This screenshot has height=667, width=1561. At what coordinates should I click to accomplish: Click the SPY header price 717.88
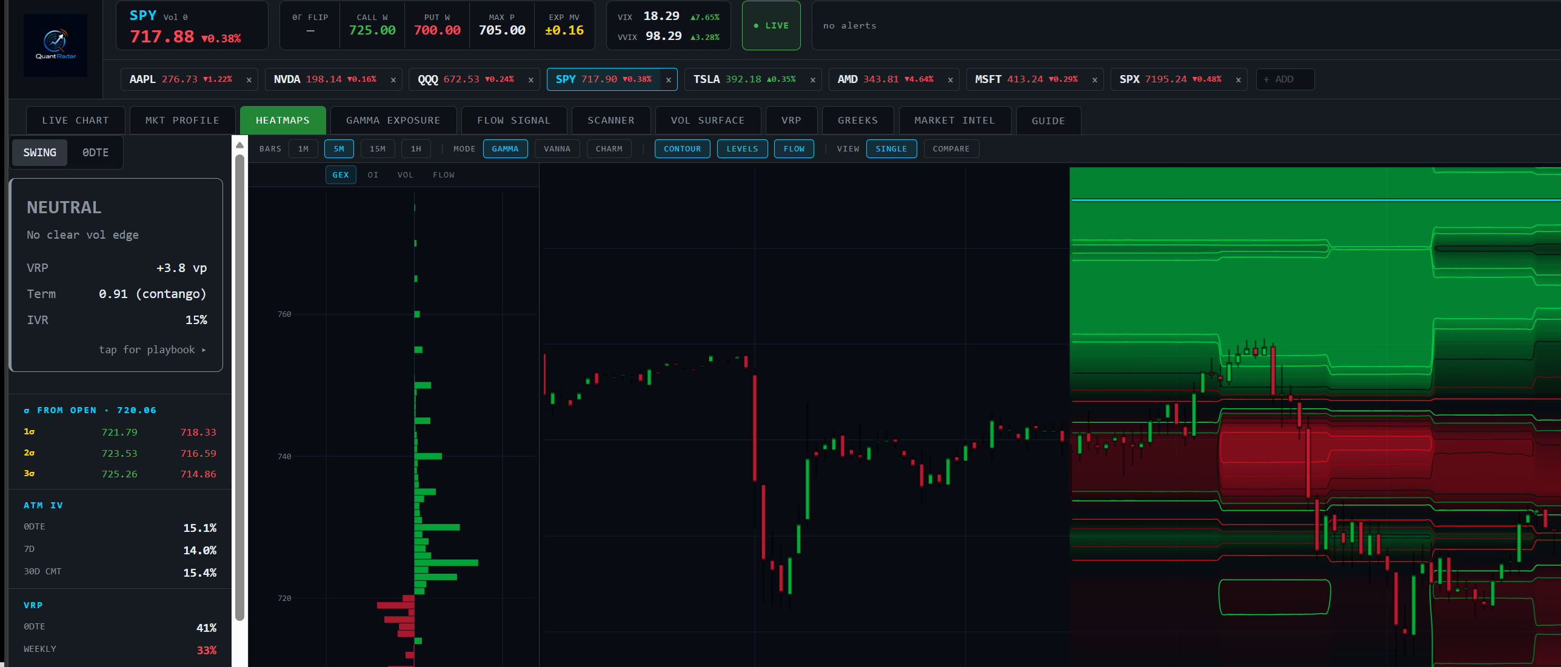(162, 37)
